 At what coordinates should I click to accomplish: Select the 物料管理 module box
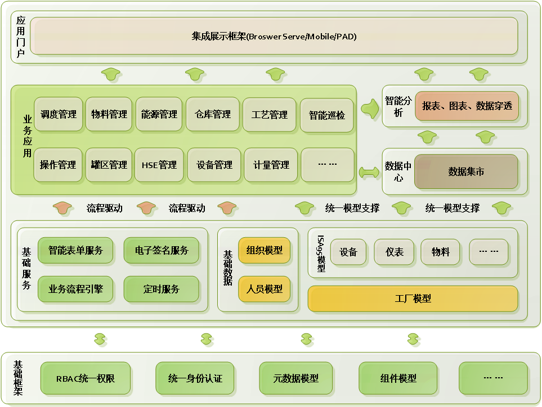(109, 114)
